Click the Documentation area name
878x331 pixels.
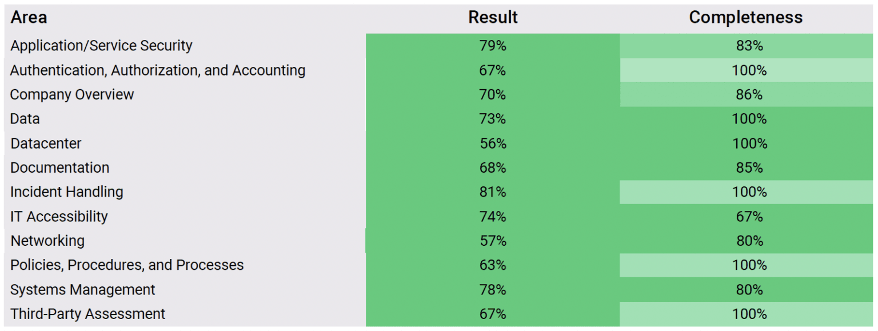59,168
